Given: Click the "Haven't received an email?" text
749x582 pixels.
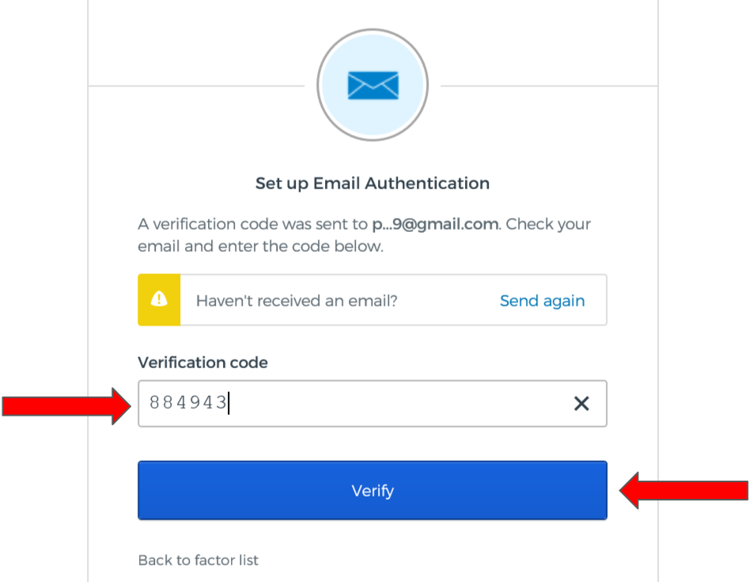Looking at the screenshot, I should click(x=297, y=301).
